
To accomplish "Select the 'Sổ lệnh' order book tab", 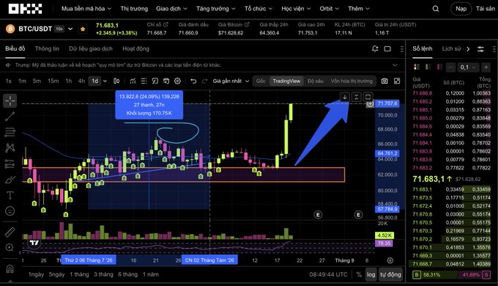I will click(x=423, y=48).
